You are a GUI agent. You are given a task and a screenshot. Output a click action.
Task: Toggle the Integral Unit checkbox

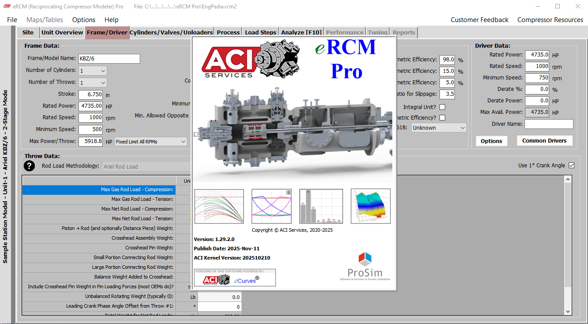(442, 107)
